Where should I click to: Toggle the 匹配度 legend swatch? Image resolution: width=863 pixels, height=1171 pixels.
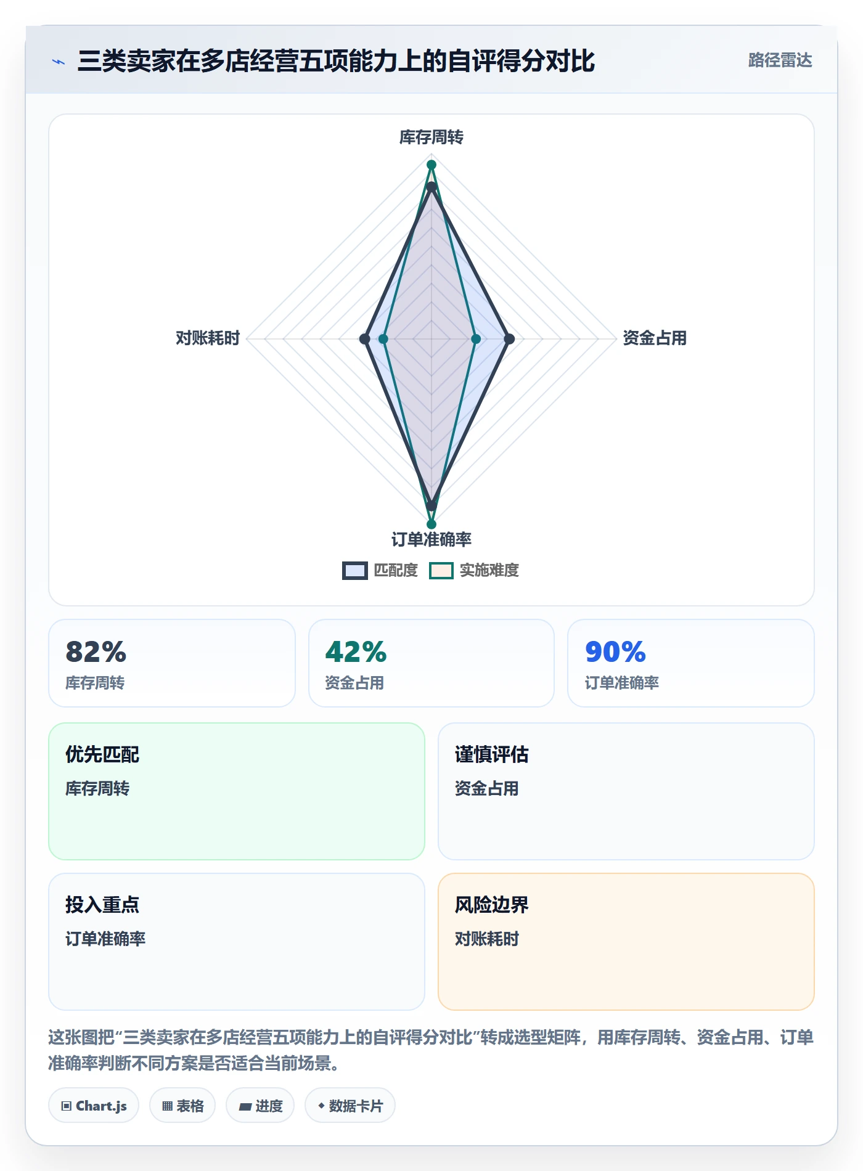tap(355, 571)
